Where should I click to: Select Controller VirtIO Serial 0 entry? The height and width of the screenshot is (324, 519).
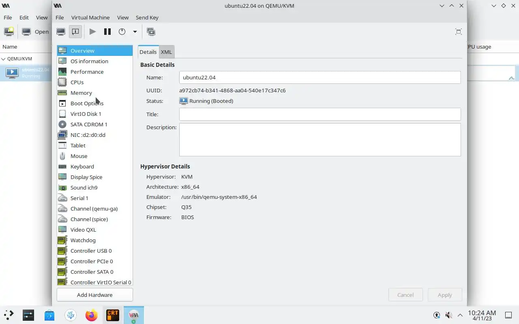[95, 281]
